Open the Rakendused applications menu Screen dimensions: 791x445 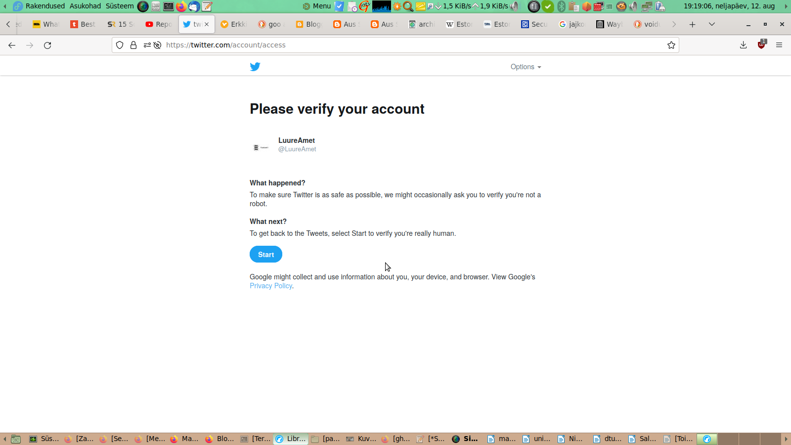click(45, 6)
